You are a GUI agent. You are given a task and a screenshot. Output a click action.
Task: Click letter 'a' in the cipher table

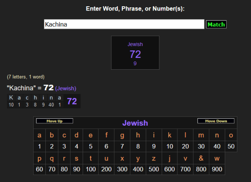39,135
